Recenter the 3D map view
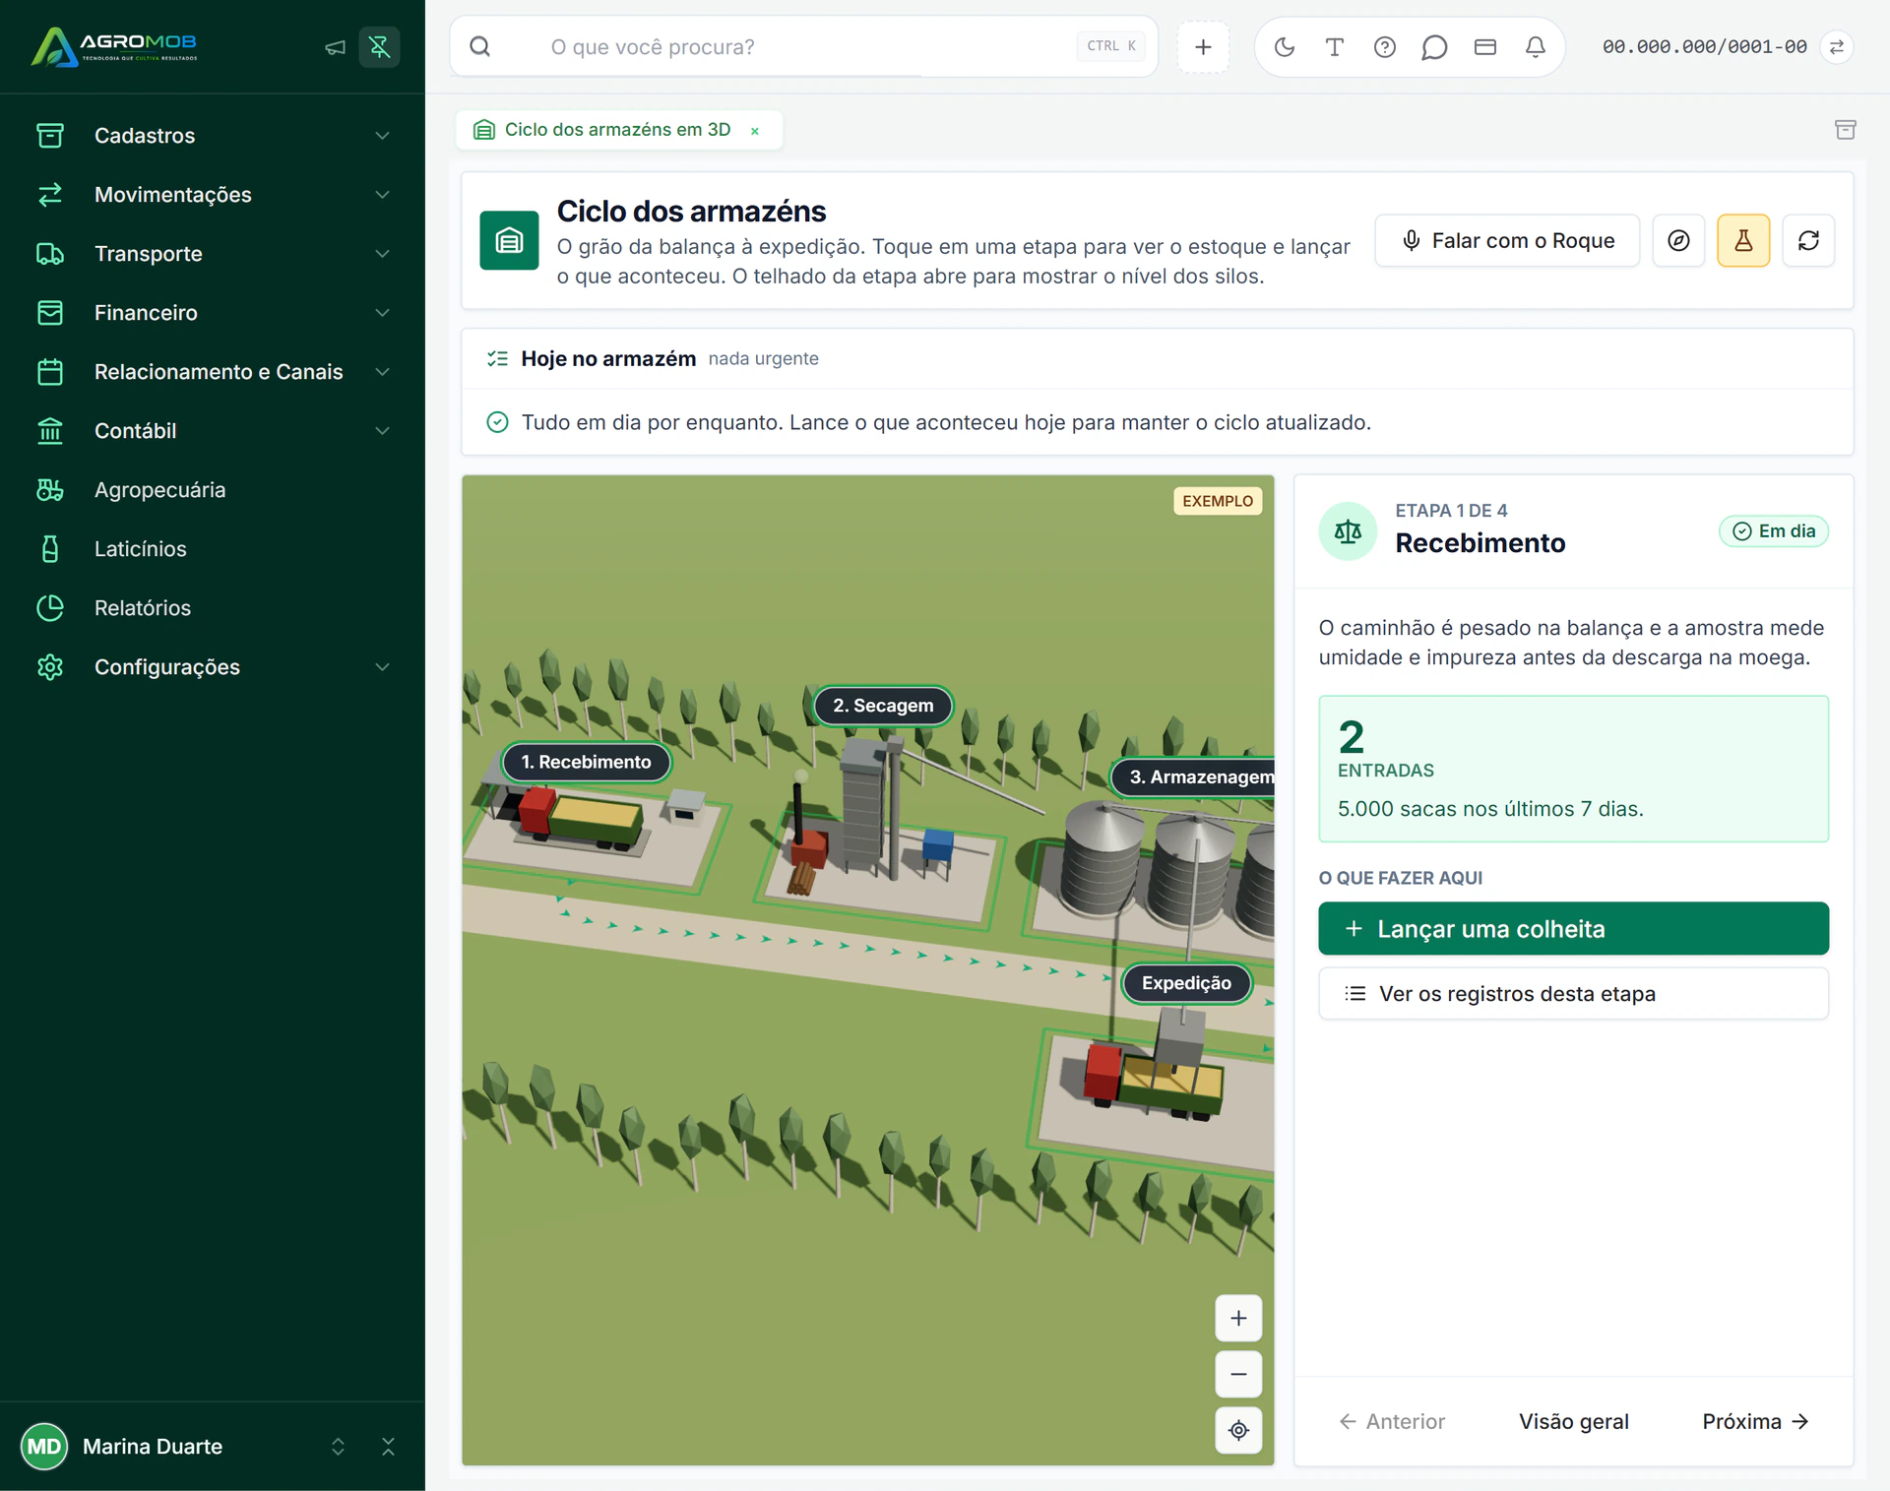The width and height of the screenshot is (1890, 1491). click(x=1238, y=1430)
